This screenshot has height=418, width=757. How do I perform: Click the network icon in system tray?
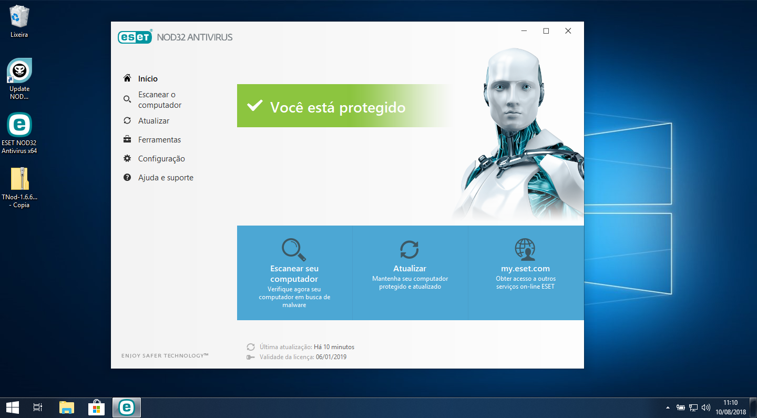tap(693, 407)
